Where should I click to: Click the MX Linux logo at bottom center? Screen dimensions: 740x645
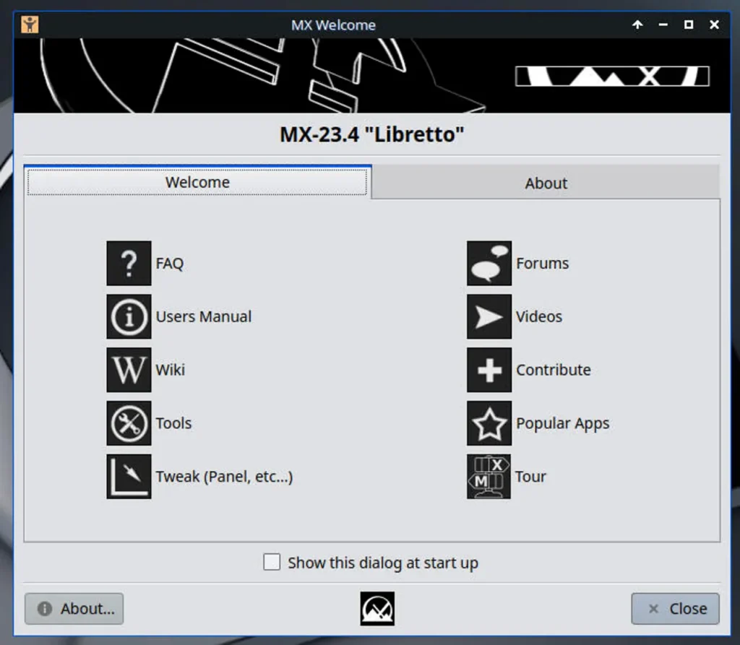pos(377,609)
